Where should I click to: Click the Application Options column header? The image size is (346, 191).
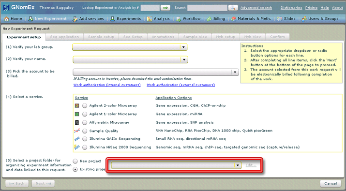(x=174, y=98)
